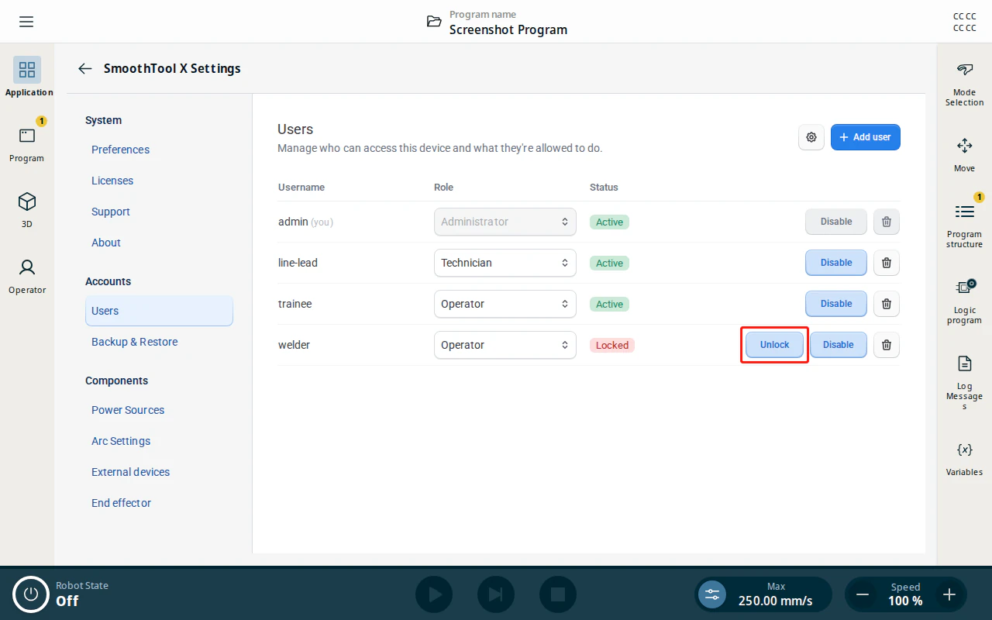The height and width of the screenshot is (620, 992).
Task: Open the line-lead role dropdown
Action: 505,263
